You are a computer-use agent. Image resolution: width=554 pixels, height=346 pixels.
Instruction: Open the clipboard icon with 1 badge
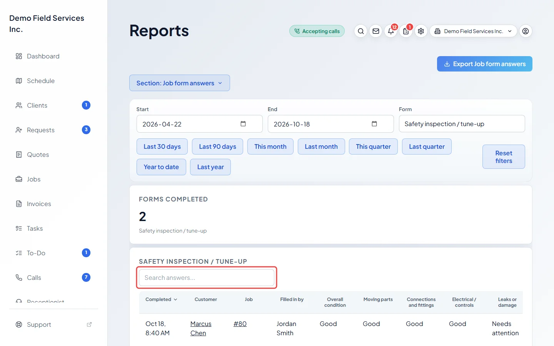(x=406, y=31)
